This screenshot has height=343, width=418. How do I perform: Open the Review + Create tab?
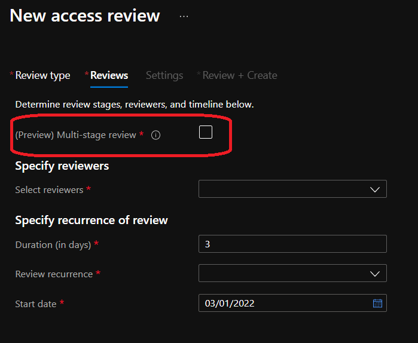click(239, 75)
